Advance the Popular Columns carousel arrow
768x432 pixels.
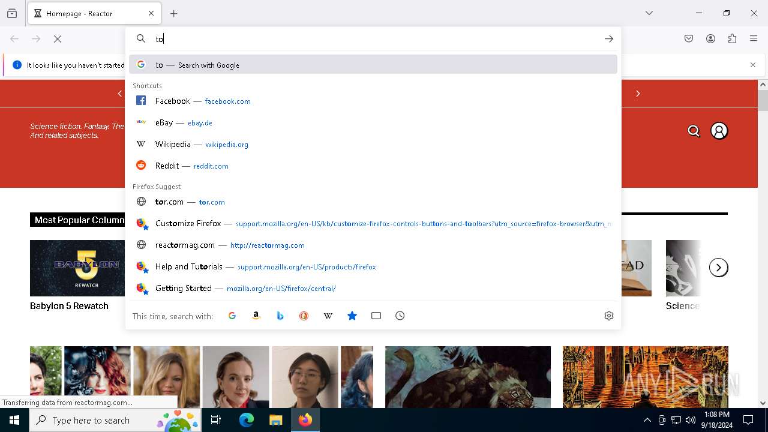tap(719, 268)
